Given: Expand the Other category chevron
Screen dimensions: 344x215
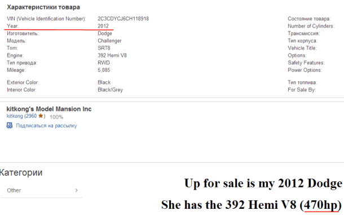Looking at the screenshot, I should pyautogui.click(x=76, y=190).
